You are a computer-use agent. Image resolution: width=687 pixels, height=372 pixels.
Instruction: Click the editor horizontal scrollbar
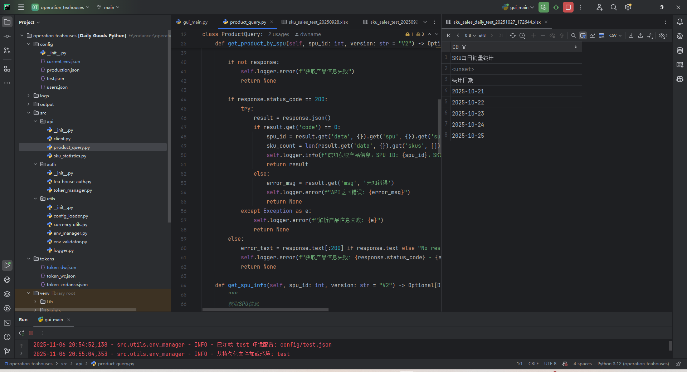[265, 310]
